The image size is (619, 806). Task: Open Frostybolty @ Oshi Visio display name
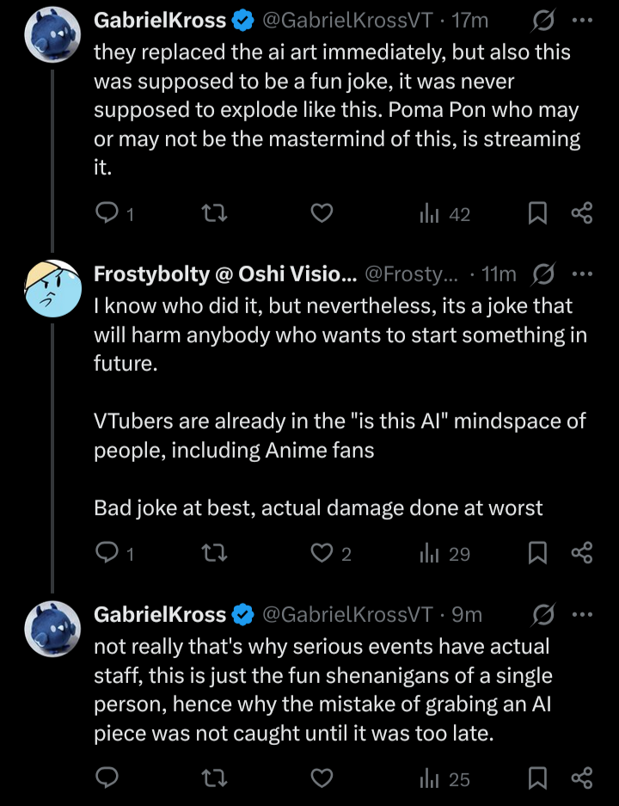[x=224, y=274]
